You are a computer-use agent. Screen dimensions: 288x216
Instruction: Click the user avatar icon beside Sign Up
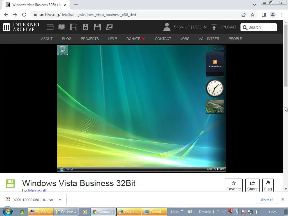coord(167,27)
